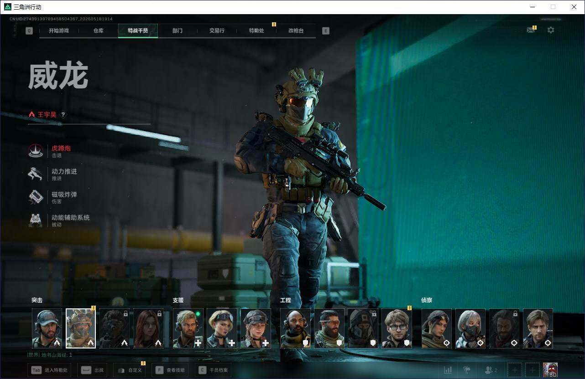The height and width of the screenshot is (379, 585).
Task: Minimize the 三角洲行动 window
Action: coord(532,7)
